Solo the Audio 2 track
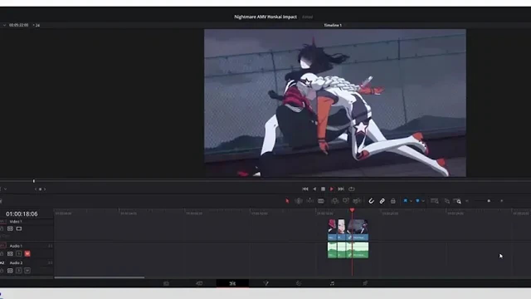531x299 pixels. tap(19, 270)
